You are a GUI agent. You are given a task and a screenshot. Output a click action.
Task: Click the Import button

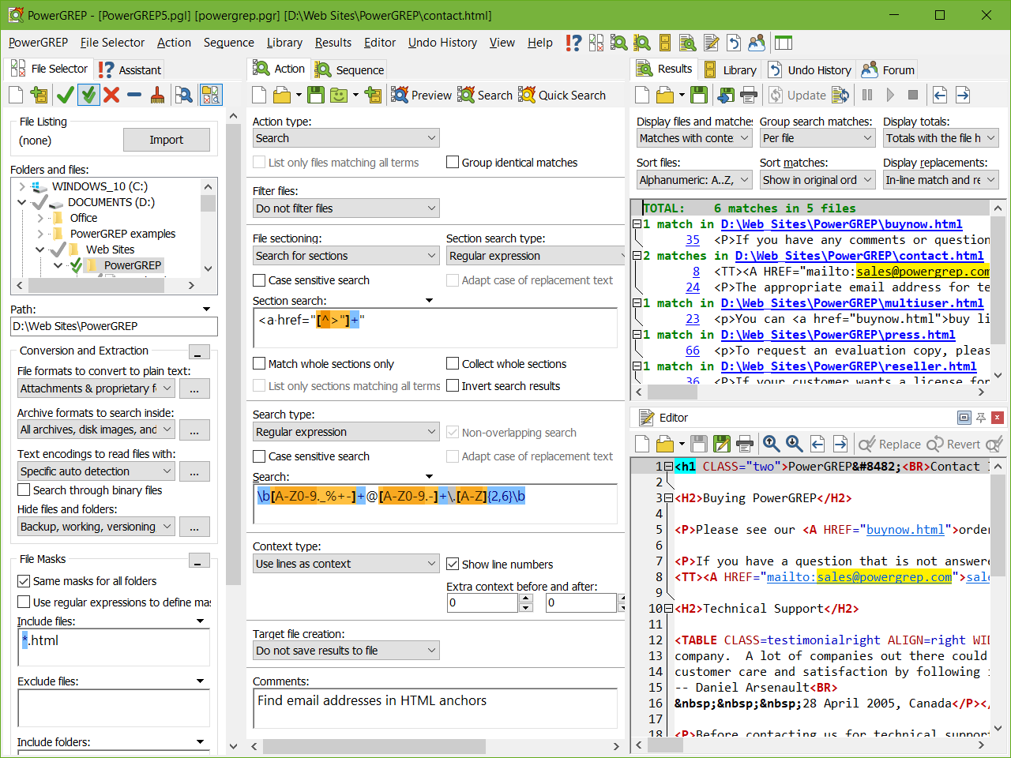(167, 140)
